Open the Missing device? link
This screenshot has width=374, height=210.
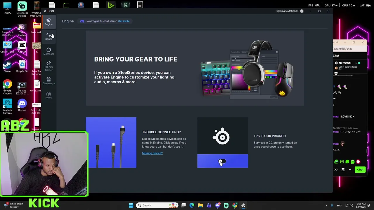[152, 153]
